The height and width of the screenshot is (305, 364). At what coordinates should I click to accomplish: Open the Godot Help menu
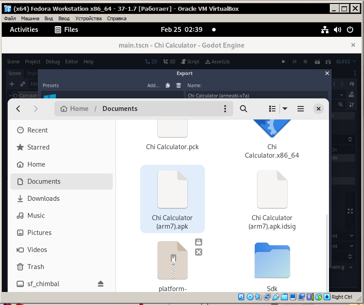(89, 62)
